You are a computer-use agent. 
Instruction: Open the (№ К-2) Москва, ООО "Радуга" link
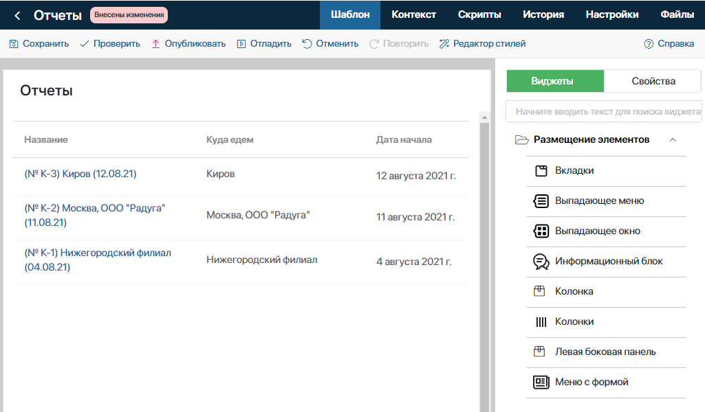[x=95, y=216]
